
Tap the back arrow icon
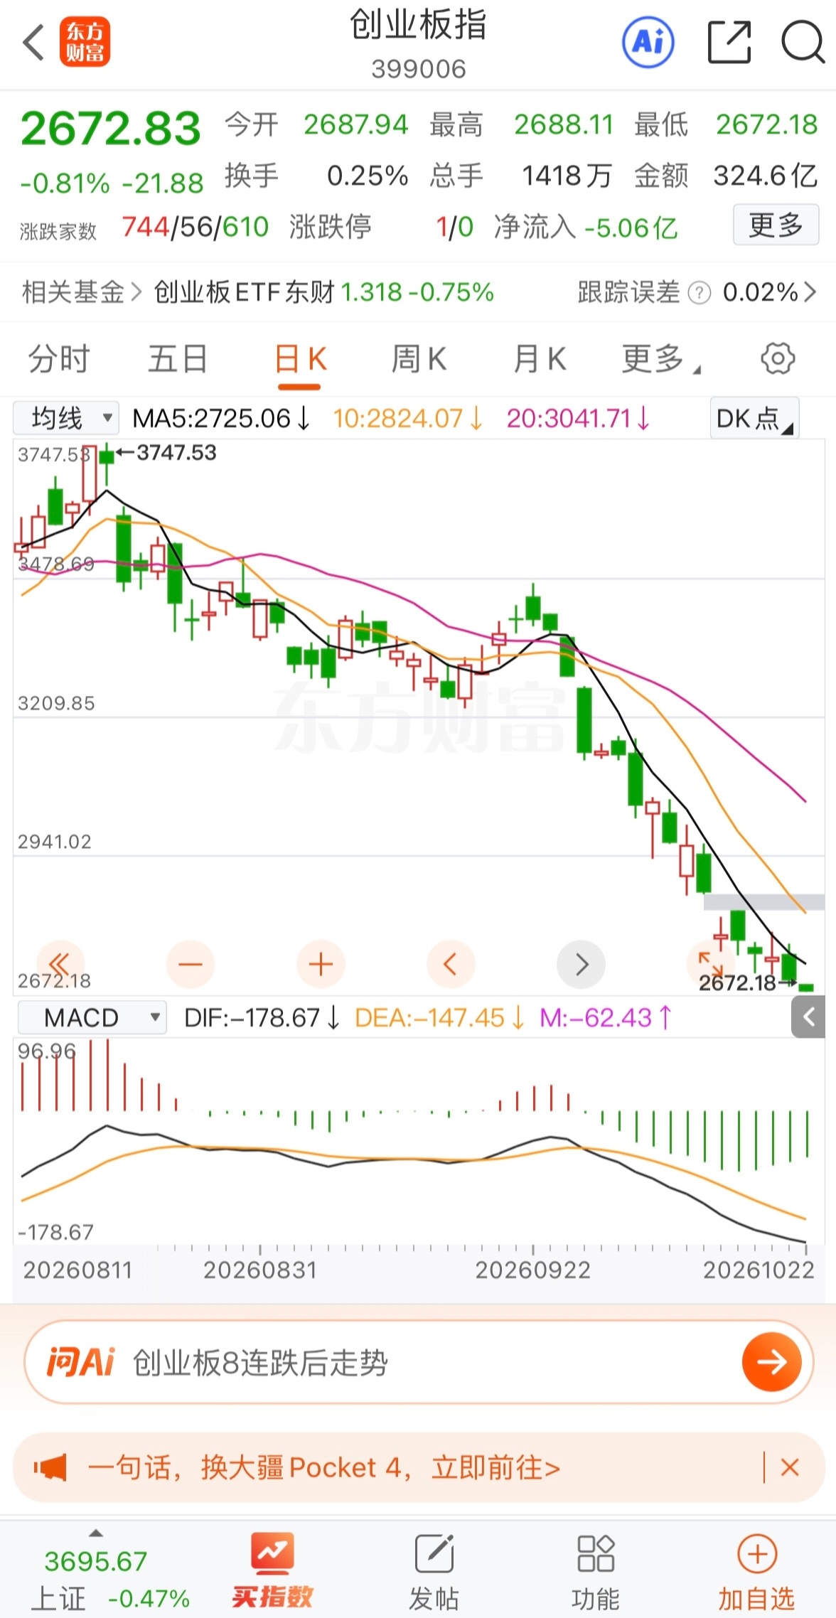[33, 43]
